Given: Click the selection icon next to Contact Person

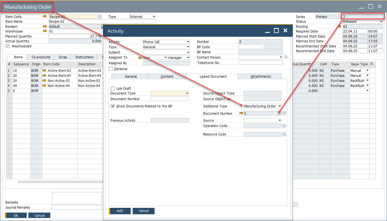Looking at the screenshot, I should pos(286,57).
